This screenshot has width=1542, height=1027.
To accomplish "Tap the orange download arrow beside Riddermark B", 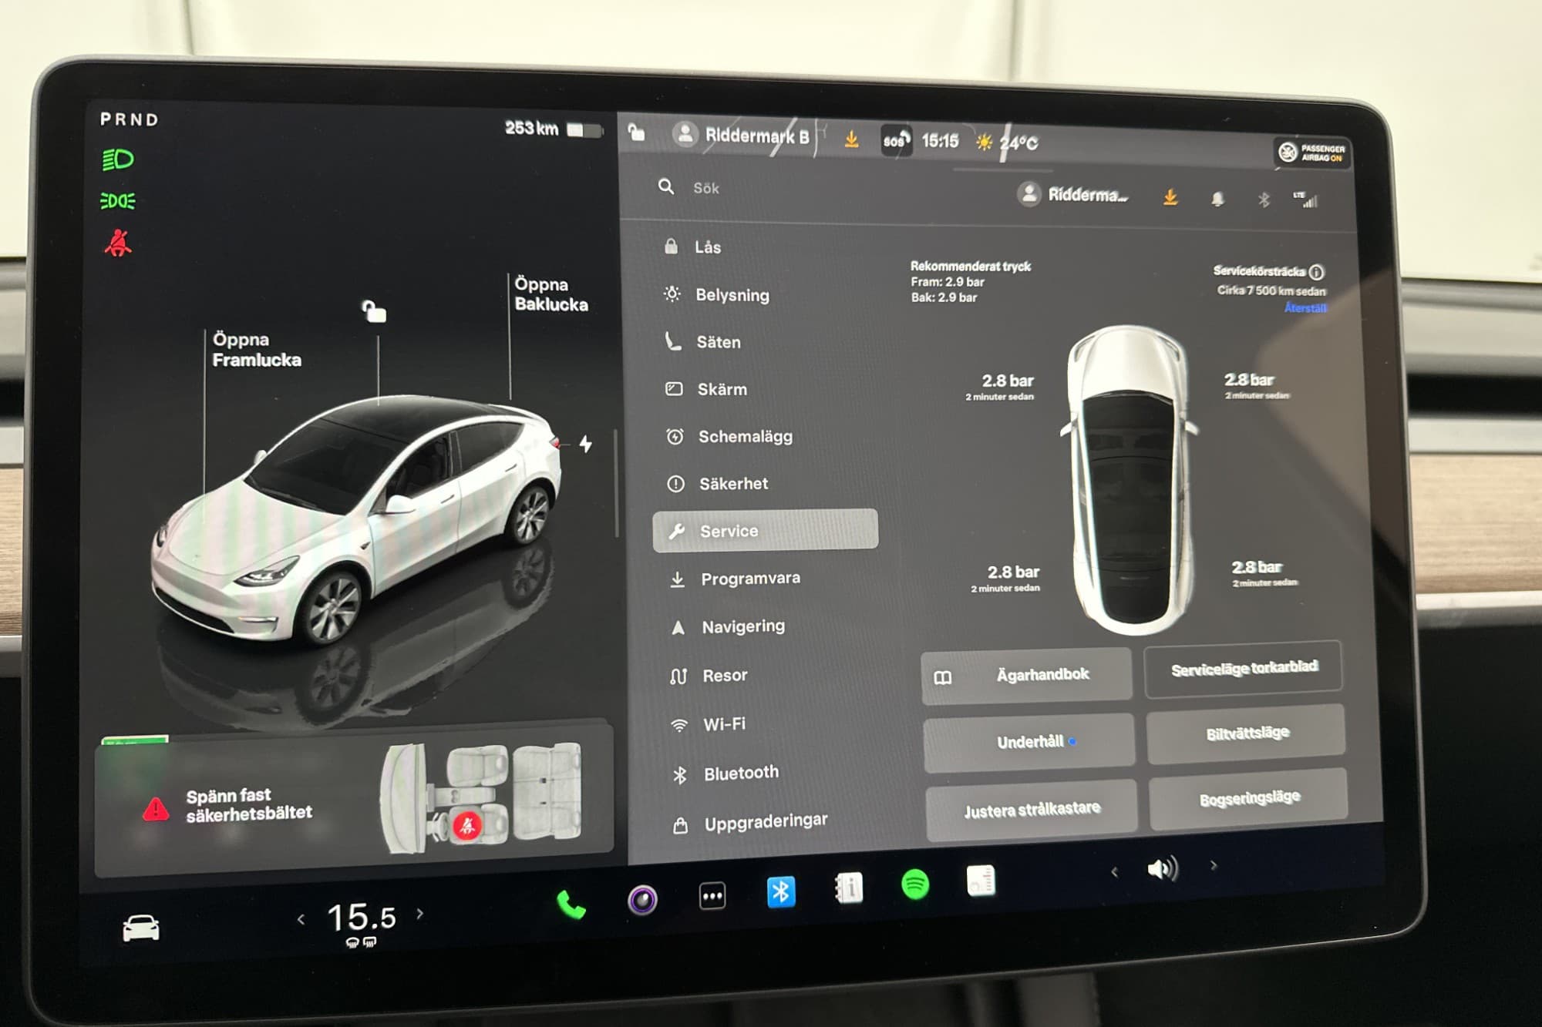I will (851, 139).
